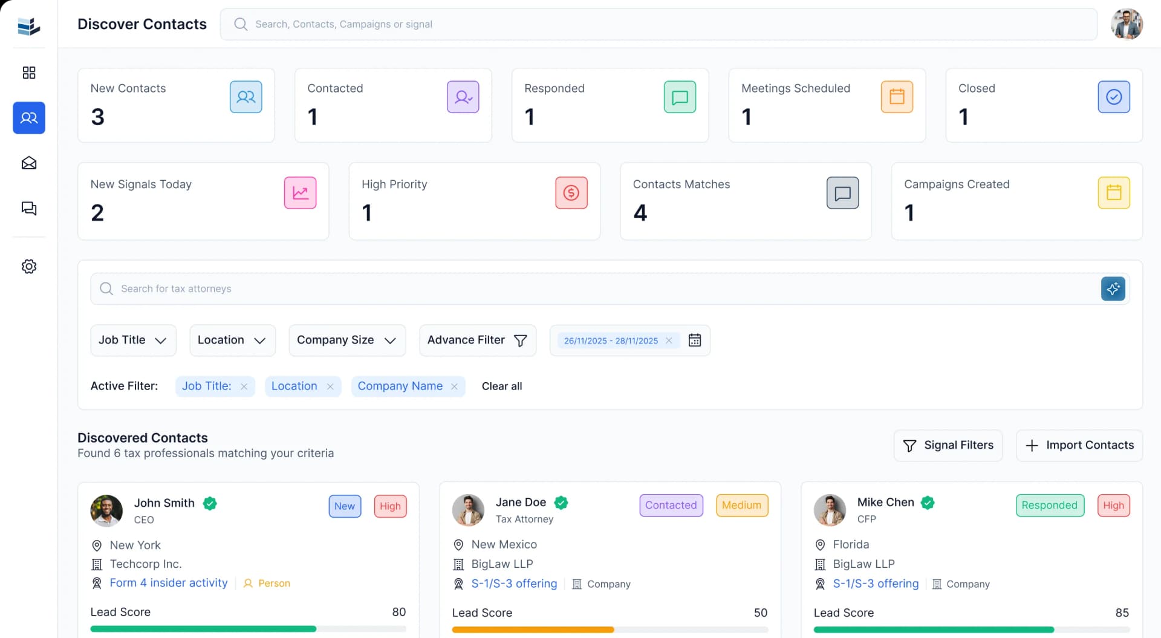Click the Responded tag on Mike Chen

tap(1050, 506)
